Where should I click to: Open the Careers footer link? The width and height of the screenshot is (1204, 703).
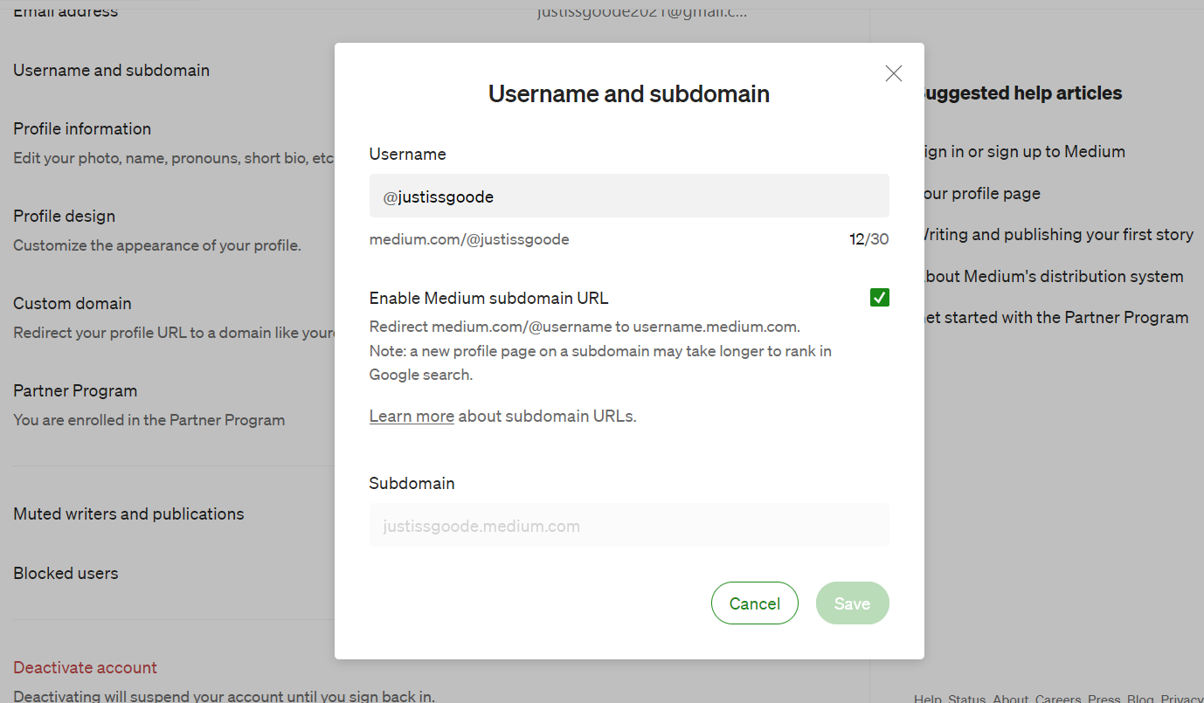pyautogui.click(x=1059, y=699)
